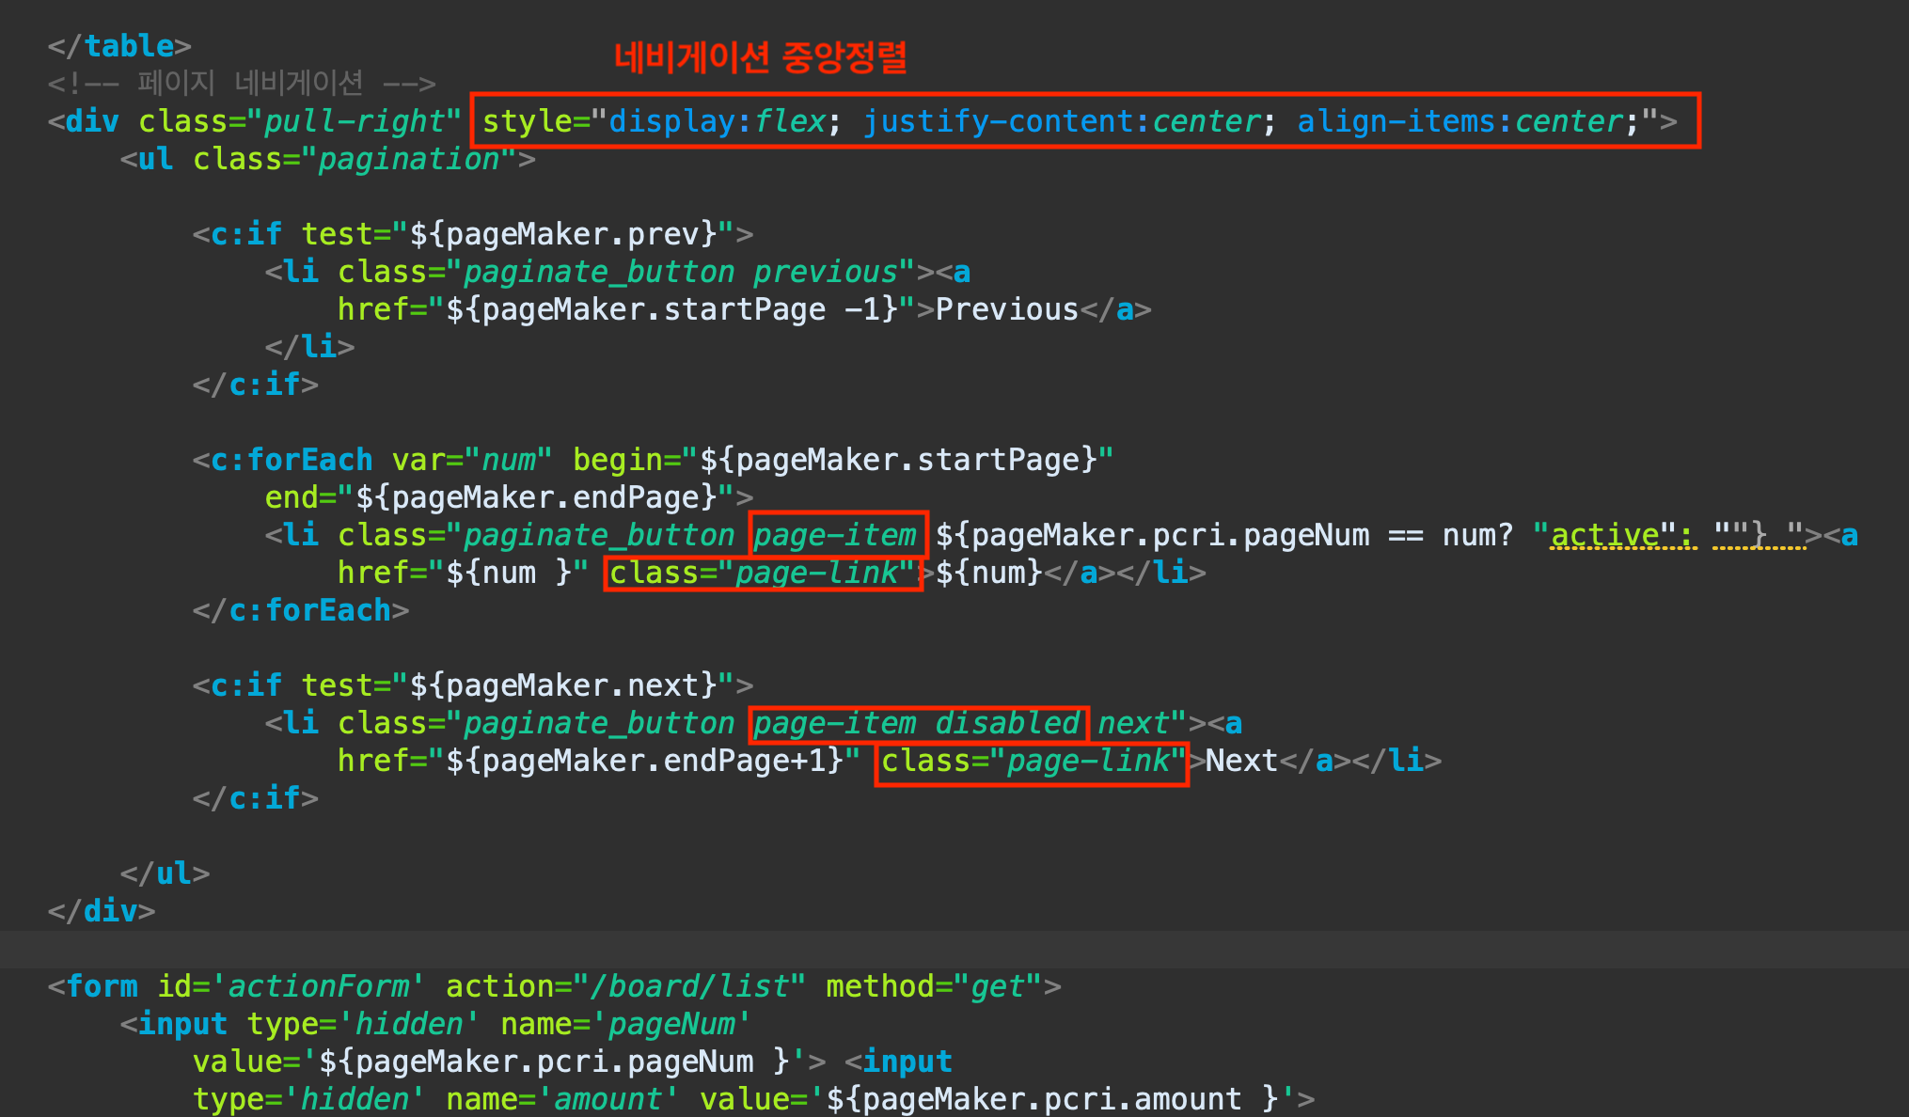
Task: Click the align-items:center property text
Action: (1459, 121)
